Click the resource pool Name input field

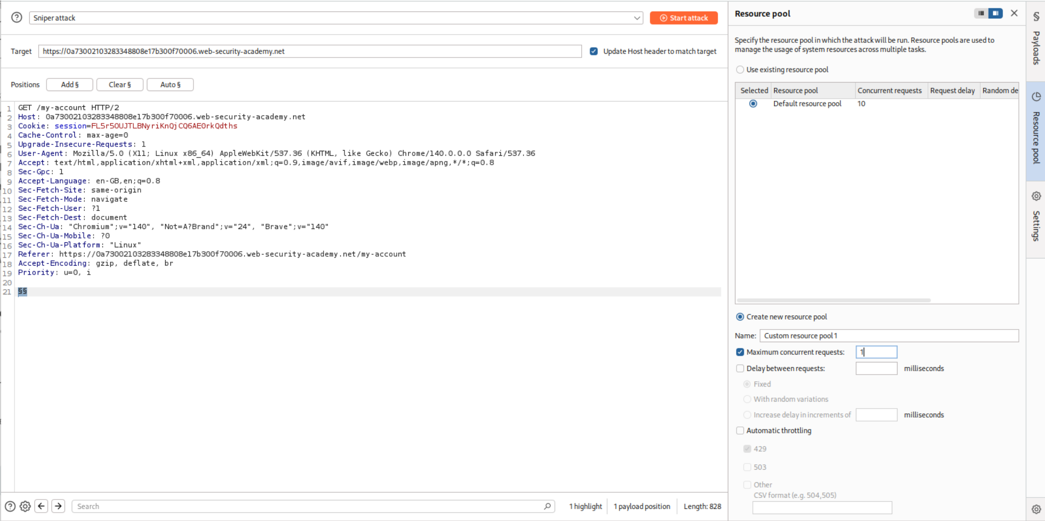click(888, 336)
